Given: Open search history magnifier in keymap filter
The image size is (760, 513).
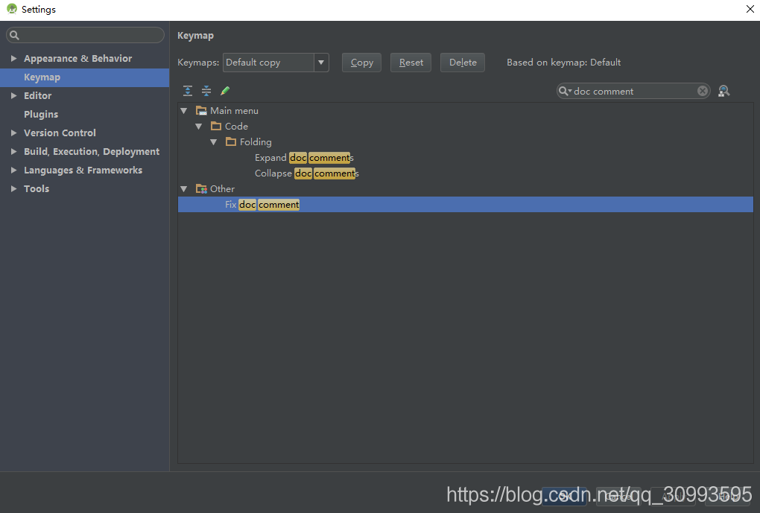Looking at the screenshot, I should coord(565,91).
